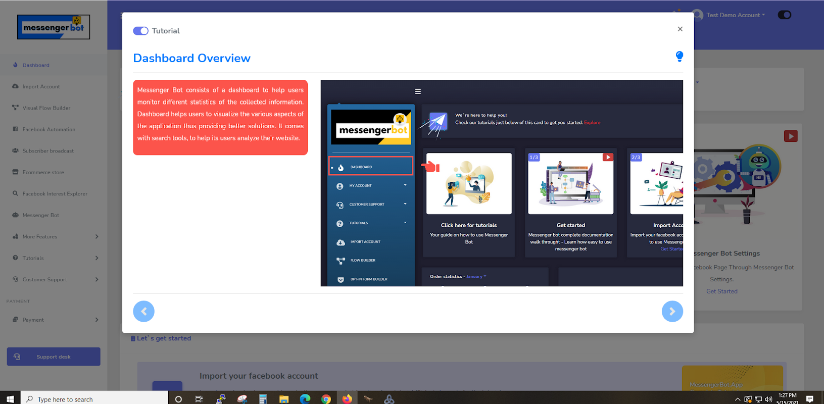Click the Facebook Interest Explorer magnifier icon

click(15, 193)
